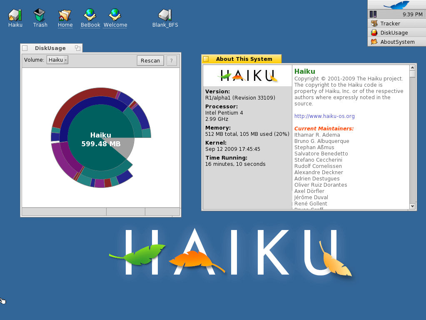Click the process controller tray icon
426x320 pixels.
373,14
